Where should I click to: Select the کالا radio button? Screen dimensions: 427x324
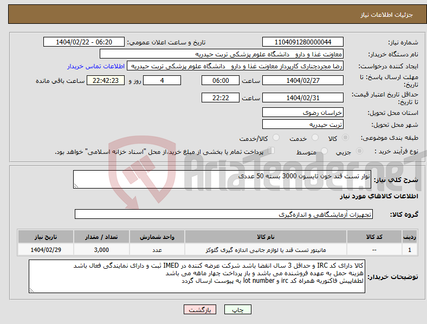coord(345,138)
